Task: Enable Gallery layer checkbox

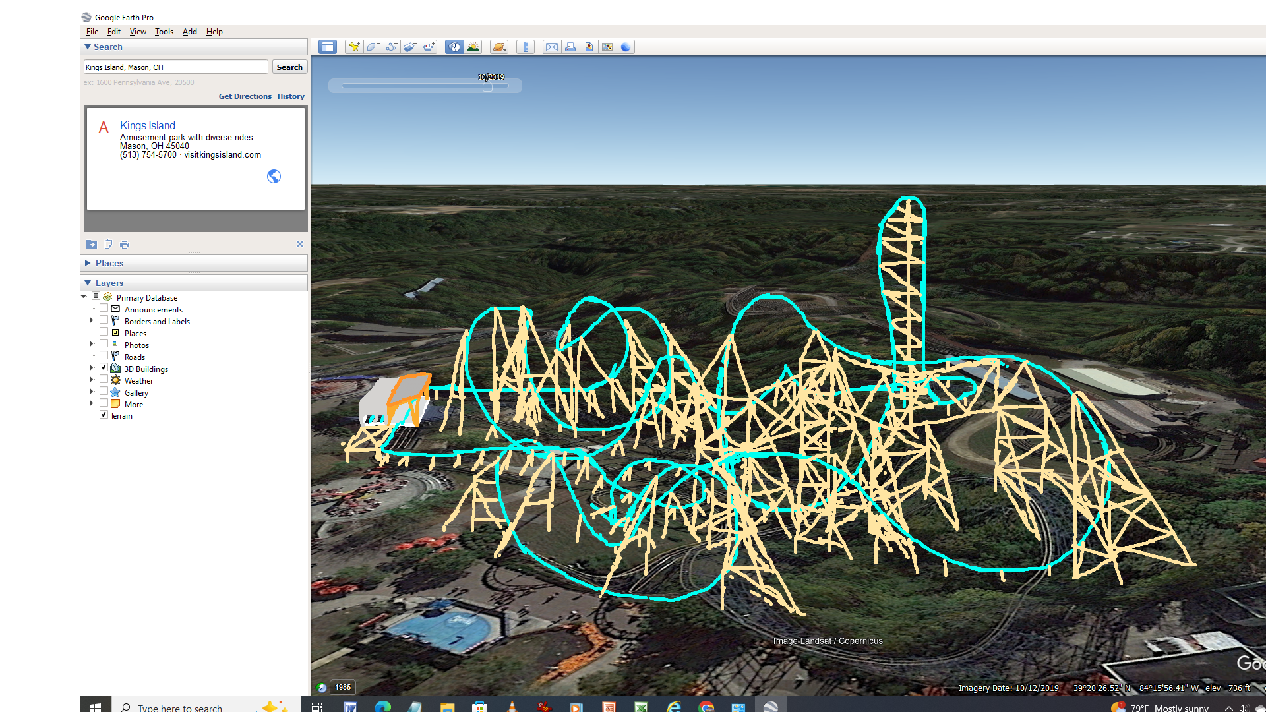Action: (x=104, y=392)
